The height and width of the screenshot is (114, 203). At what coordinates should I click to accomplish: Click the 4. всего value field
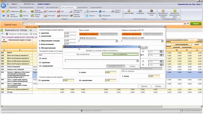(111, 73)
